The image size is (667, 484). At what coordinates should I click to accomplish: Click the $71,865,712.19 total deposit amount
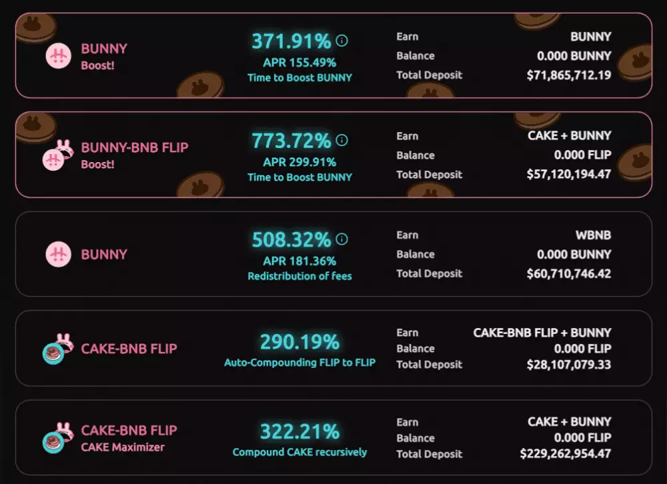(x=568, y=75)
